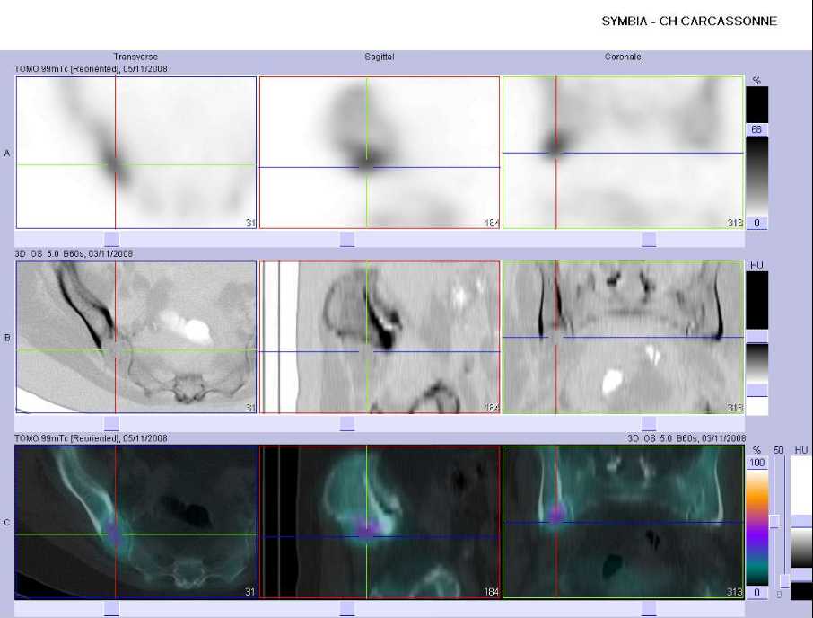Click the orange-purple fusion color bar
This screenshot has width=813, height=618.
[x=757, y=527]
